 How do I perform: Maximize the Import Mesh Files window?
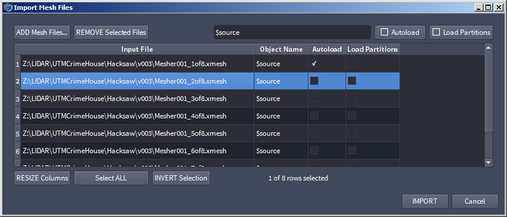[x=488, y=8]
